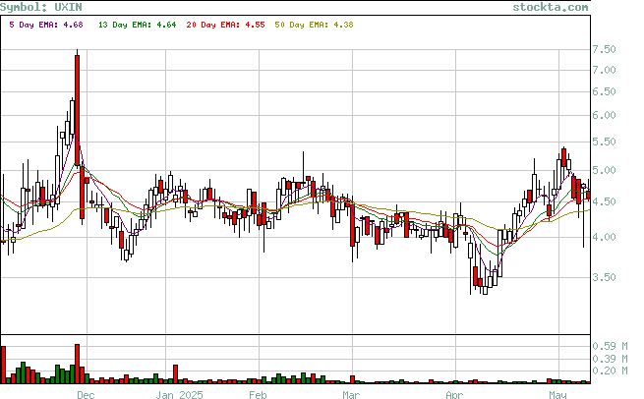Select the '50 Day EMA: 4.38' legend
The width and height of the screenshot is (644, 399).
315,25
